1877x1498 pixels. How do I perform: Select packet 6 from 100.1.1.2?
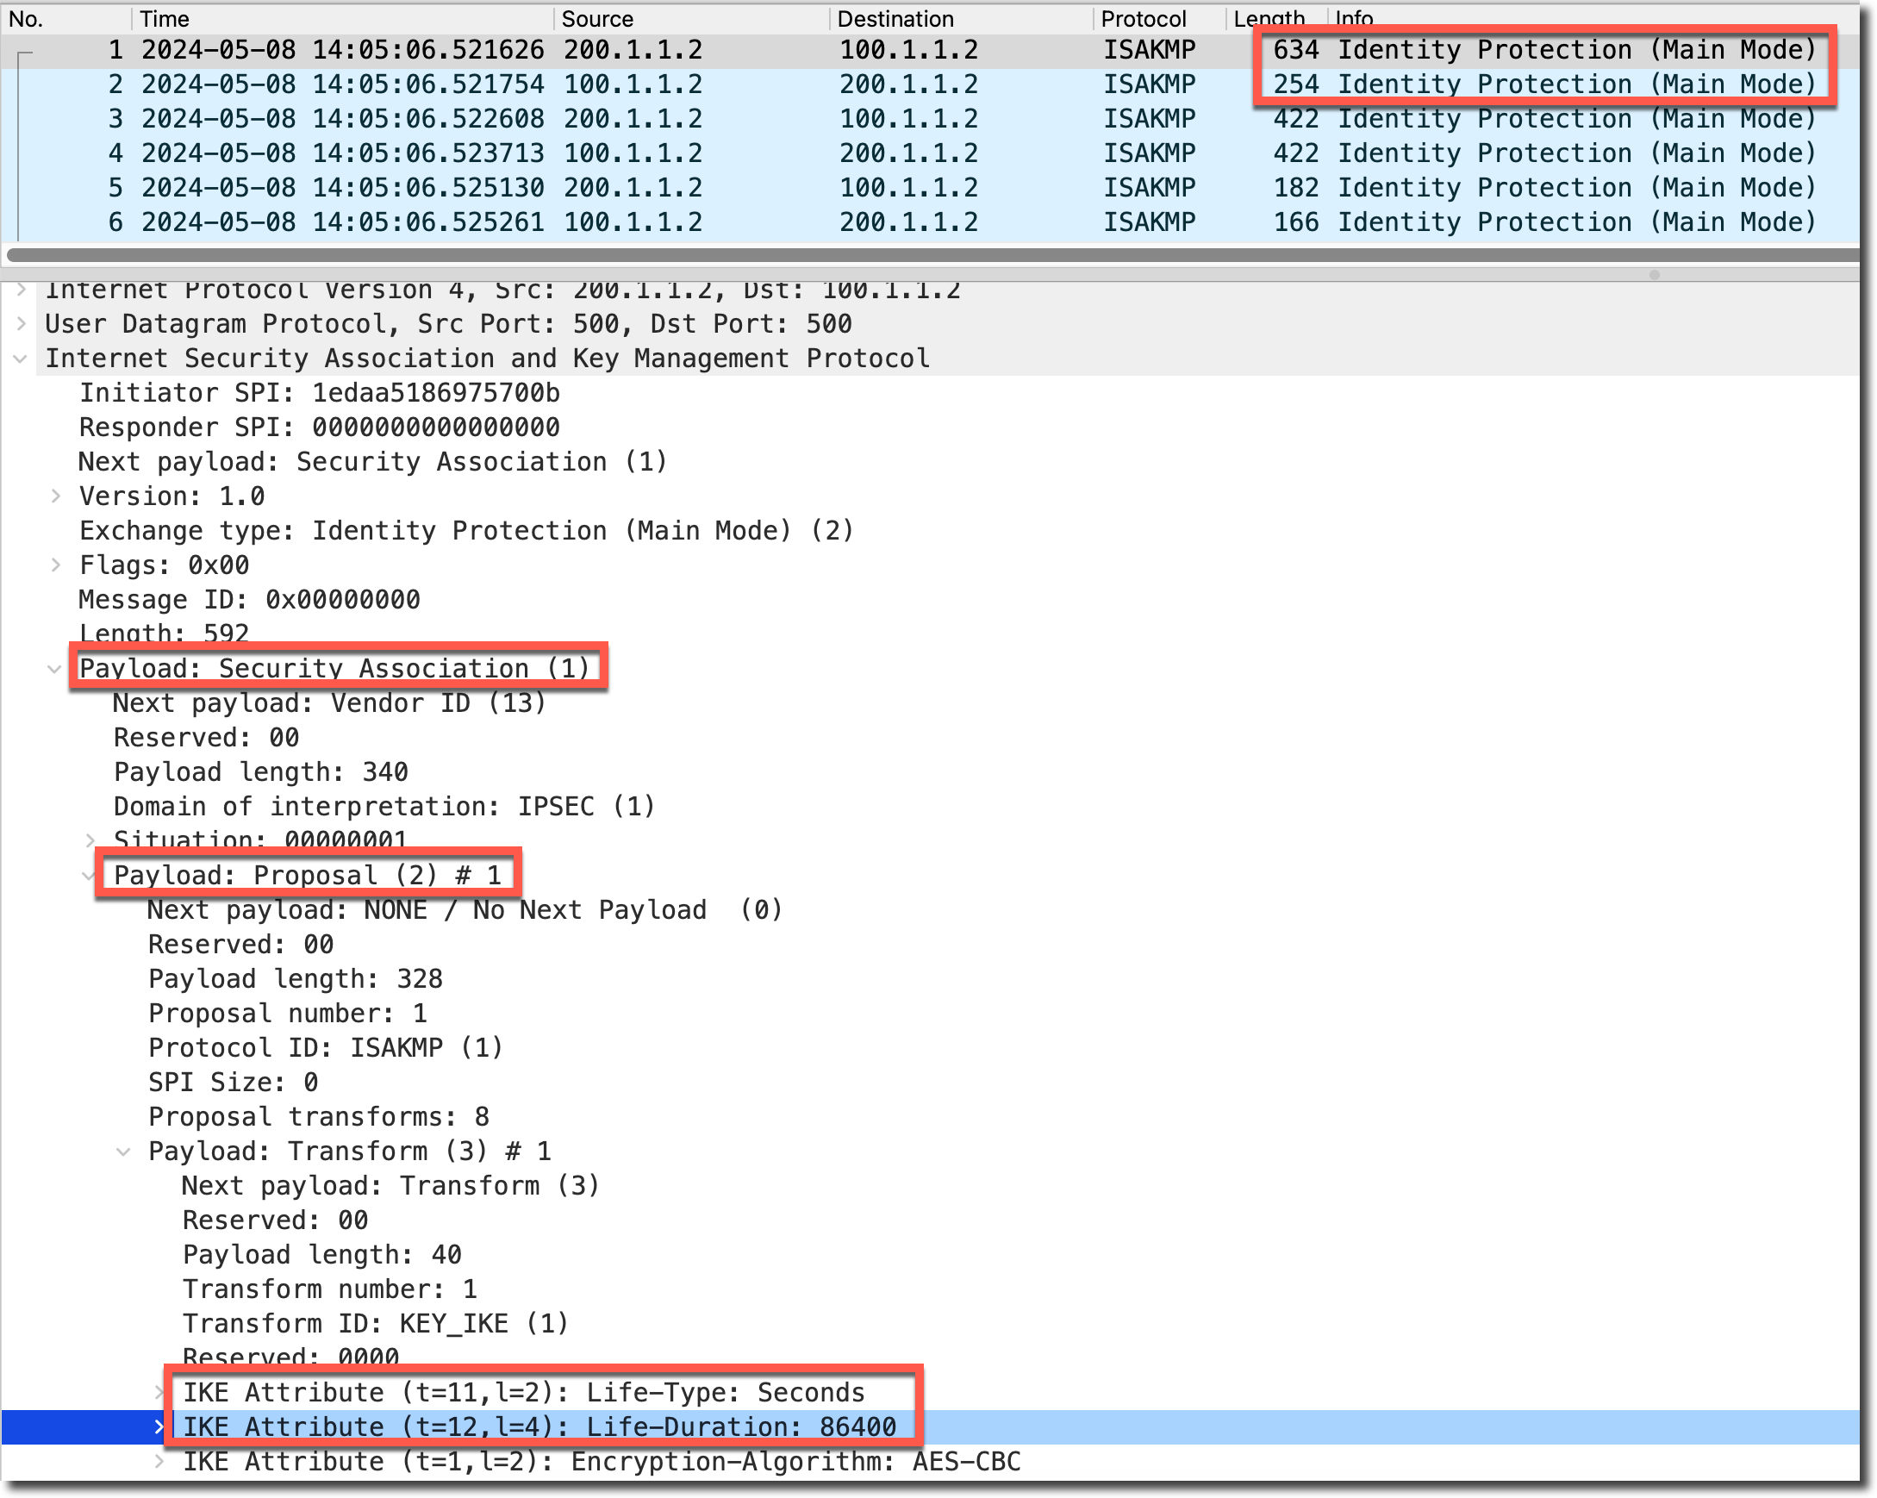(609, 222)
